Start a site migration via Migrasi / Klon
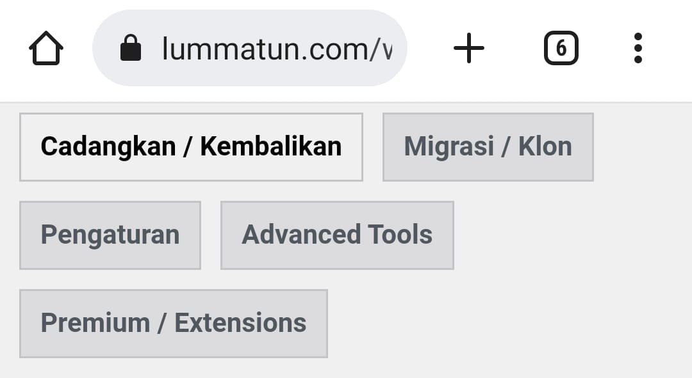The image size is (692, 378). [488, 146]
